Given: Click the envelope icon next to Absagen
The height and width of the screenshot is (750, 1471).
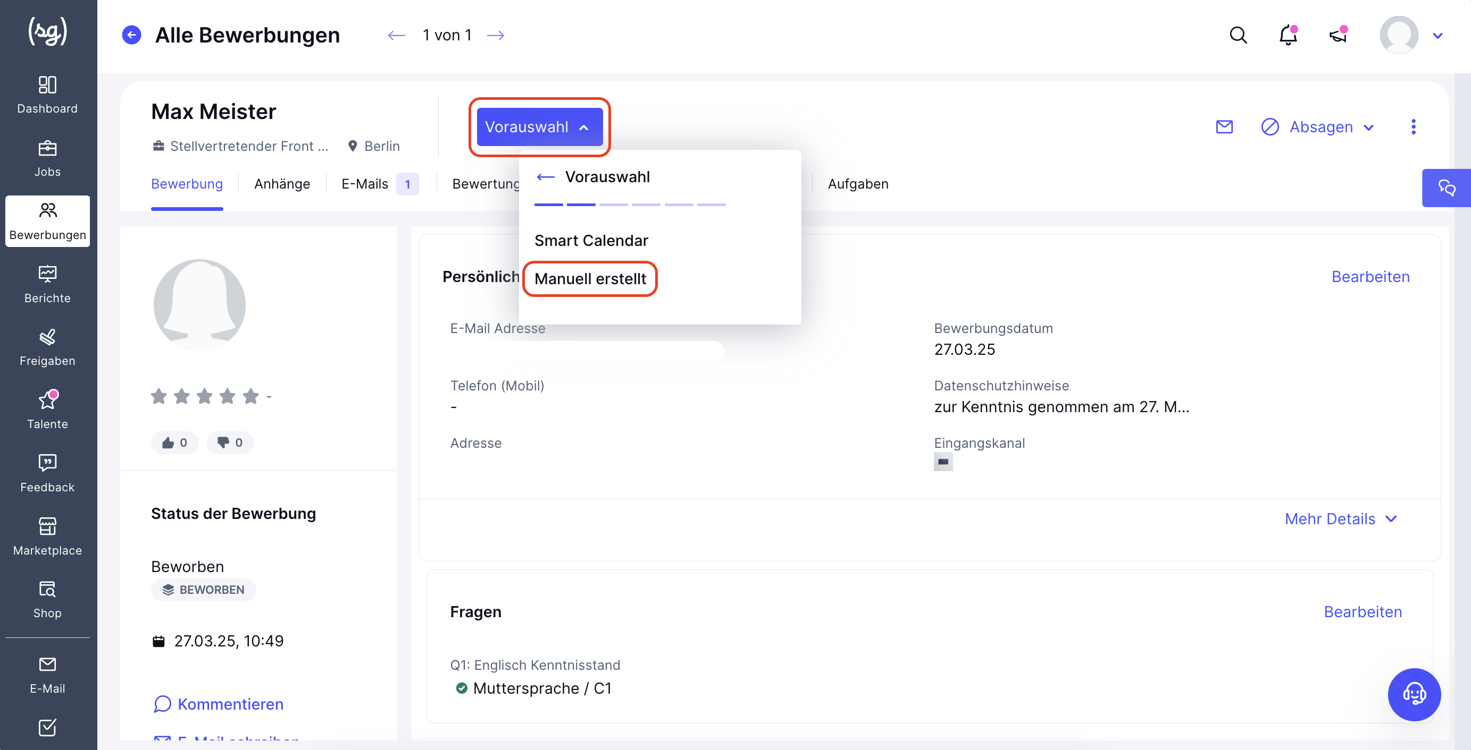Looking at the screenshot, I should [x=1224, y=126].
